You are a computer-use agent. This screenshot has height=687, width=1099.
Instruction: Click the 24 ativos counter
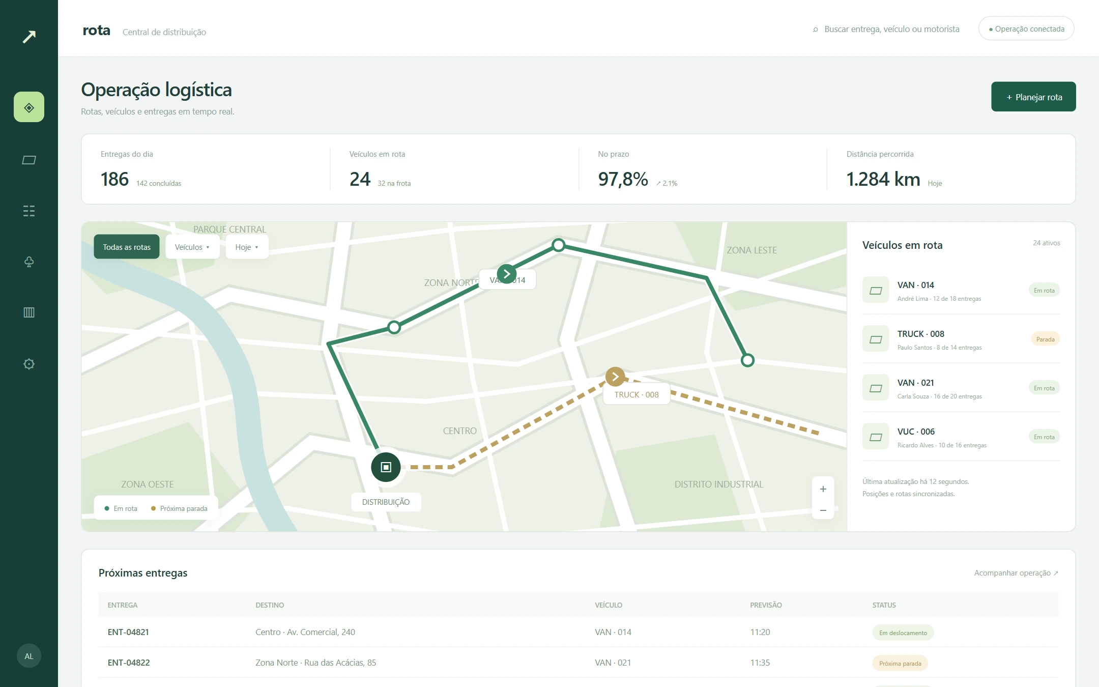tap(1047, 243)
